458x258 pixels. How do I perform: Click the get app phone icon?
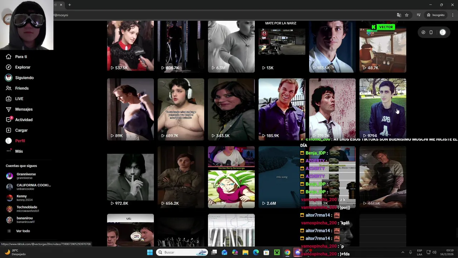(x=431, y=32)
